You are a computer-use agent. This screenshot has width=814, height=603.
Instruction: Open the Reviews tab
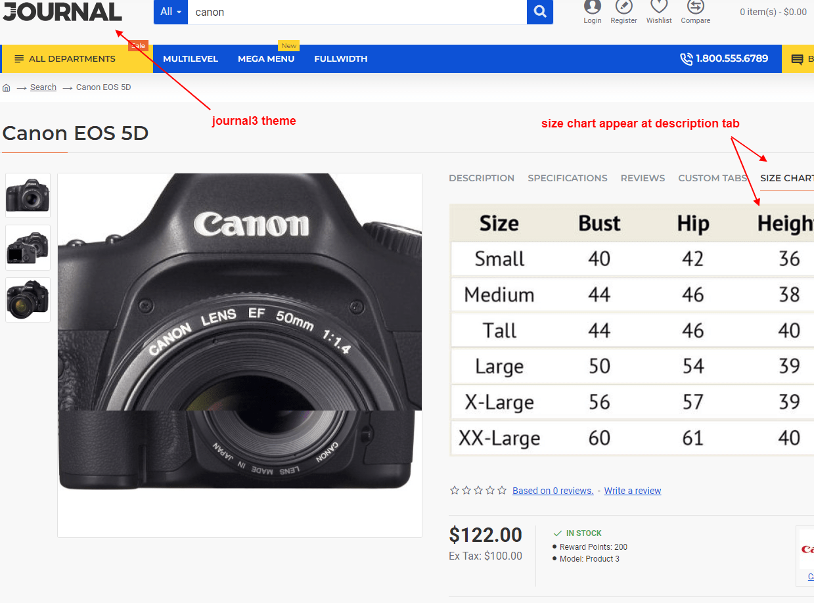tap(642, 178)
